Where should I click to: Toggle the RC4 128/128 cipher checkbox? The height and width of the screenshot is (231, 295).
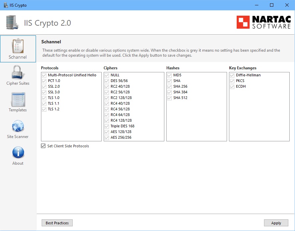pyautogui.click(x=107, y=120)
